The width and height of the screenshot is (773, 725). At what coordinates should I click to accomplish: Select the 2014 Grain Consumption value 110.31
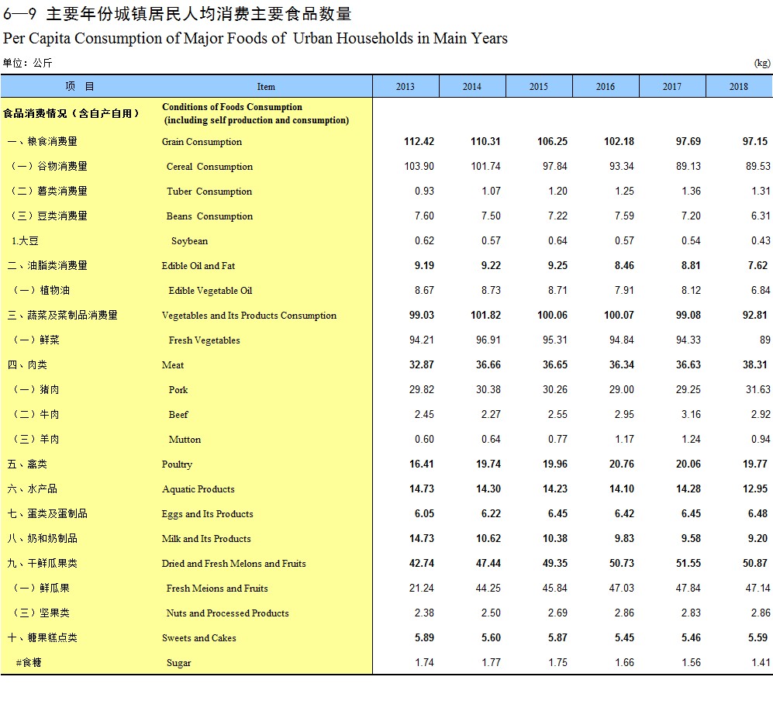[x=485, y=142]
